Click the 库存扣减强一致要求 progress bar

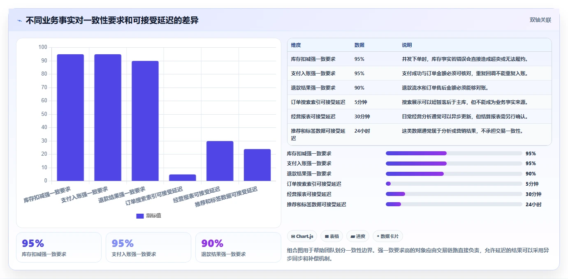(454, 153)
